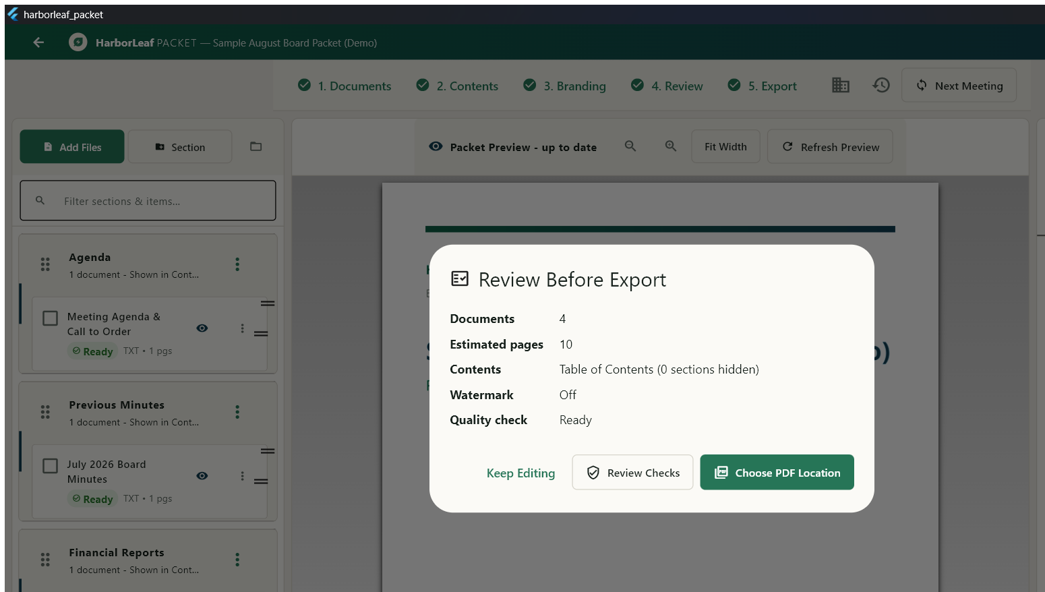Click the 'Quality check' label
The height and width of the screenshot is (592, 1045).
click(489, 420)
